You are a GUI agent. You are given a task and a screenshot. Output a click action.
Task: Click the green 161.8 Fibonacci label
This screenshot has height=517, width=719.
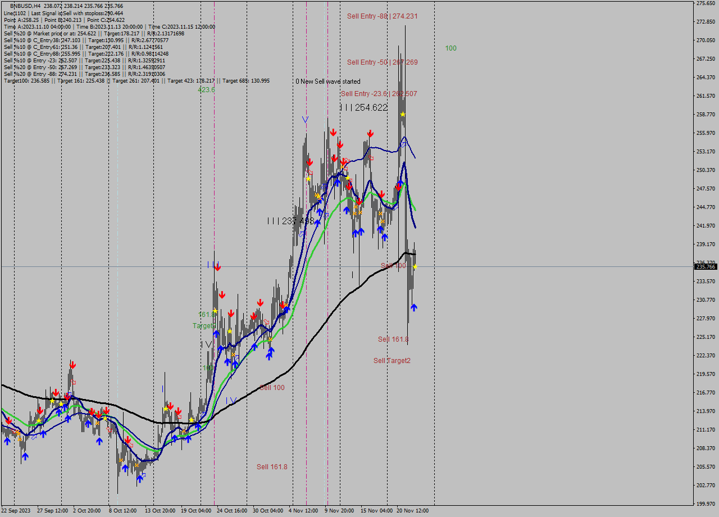point(206,315)
